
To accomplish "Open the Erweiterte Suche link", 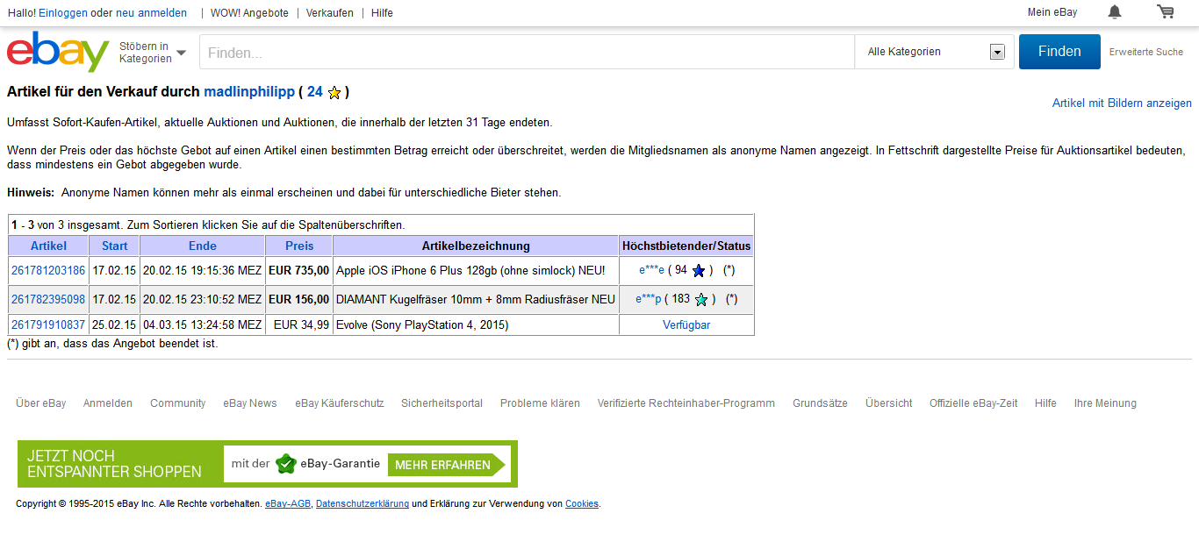I will tap(1145, 52).
